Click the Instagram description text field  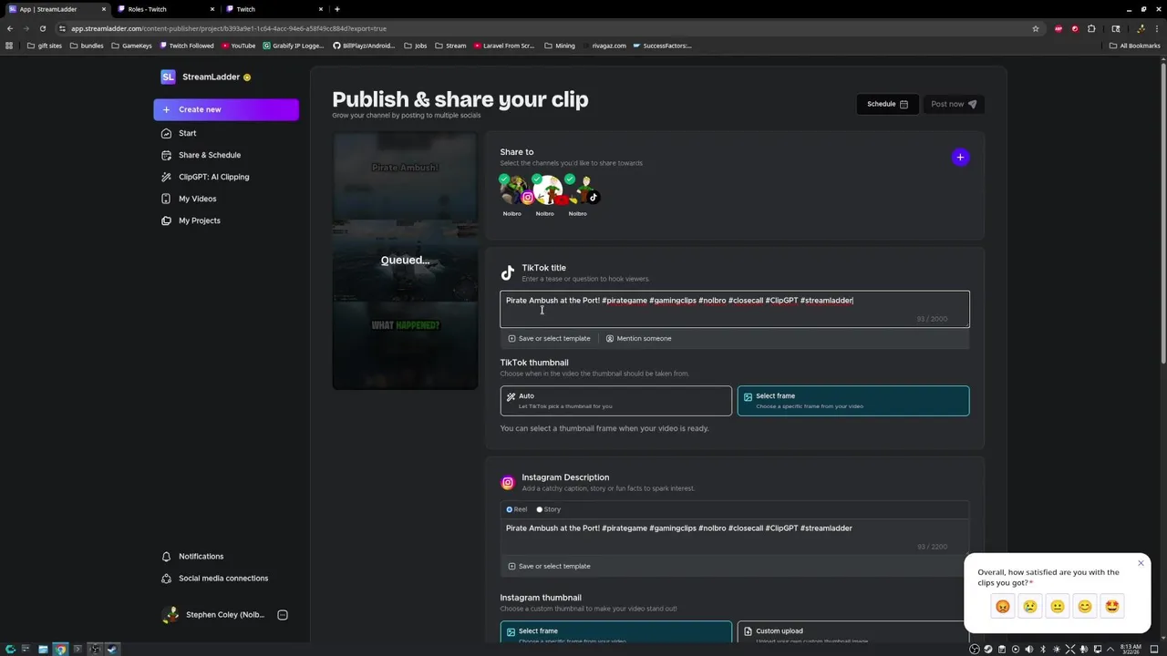pos(734,536)
